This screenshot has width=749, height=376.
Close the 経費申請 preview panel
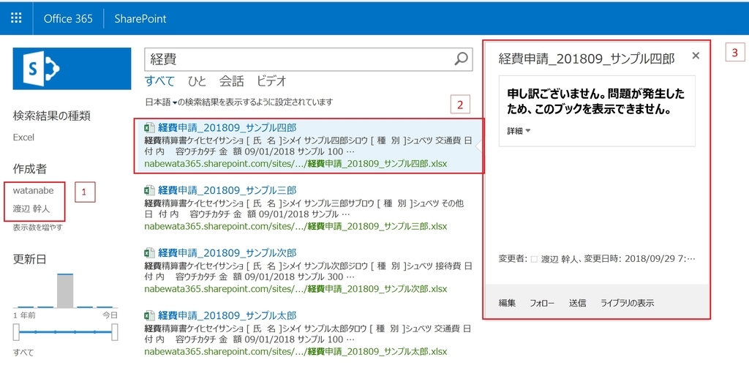pyautogui.click(x=696, y=56)
